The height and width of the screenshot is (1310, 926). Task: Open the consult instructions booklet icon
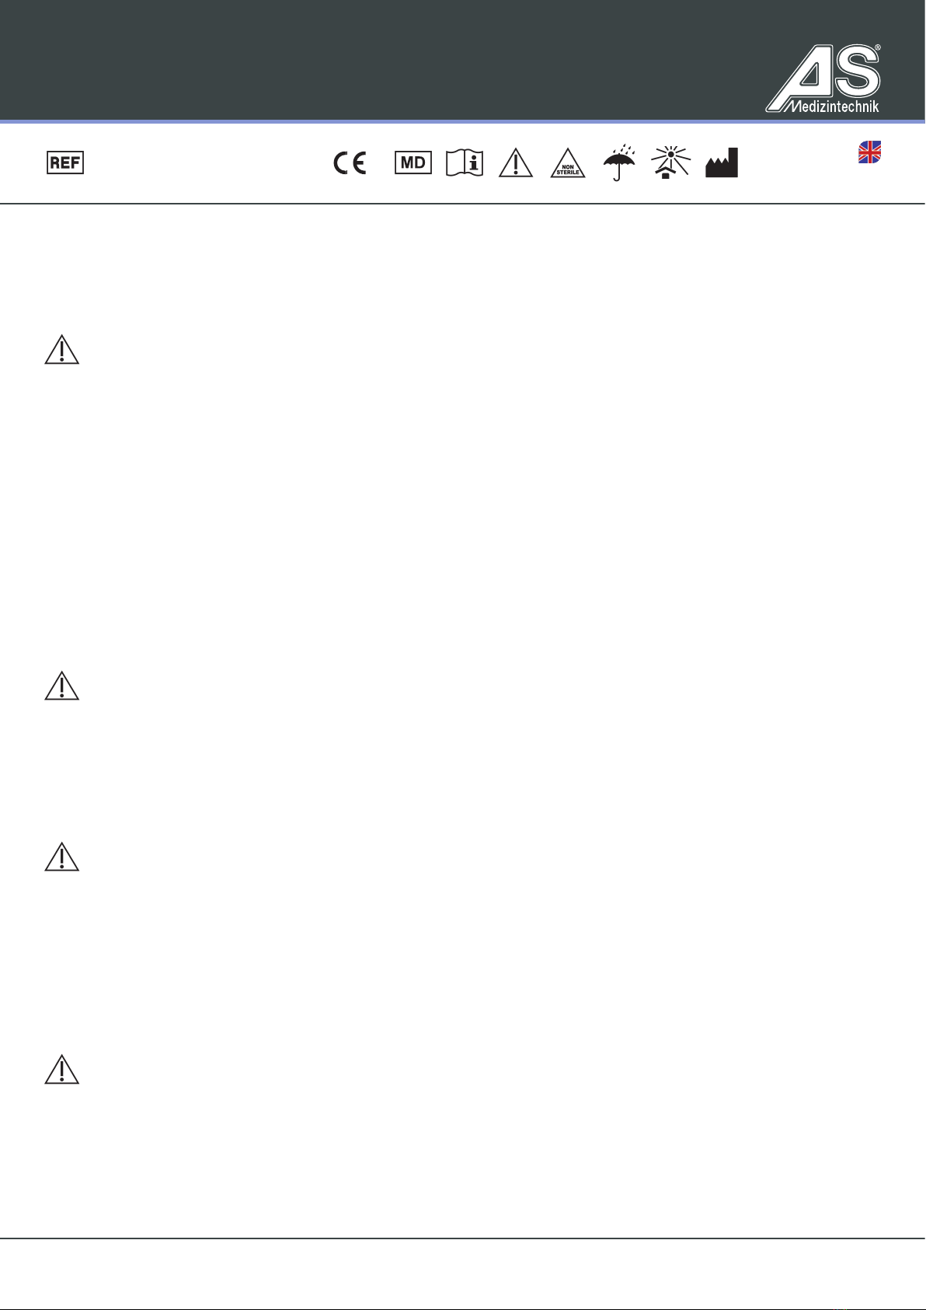click(x=465, y=163)
